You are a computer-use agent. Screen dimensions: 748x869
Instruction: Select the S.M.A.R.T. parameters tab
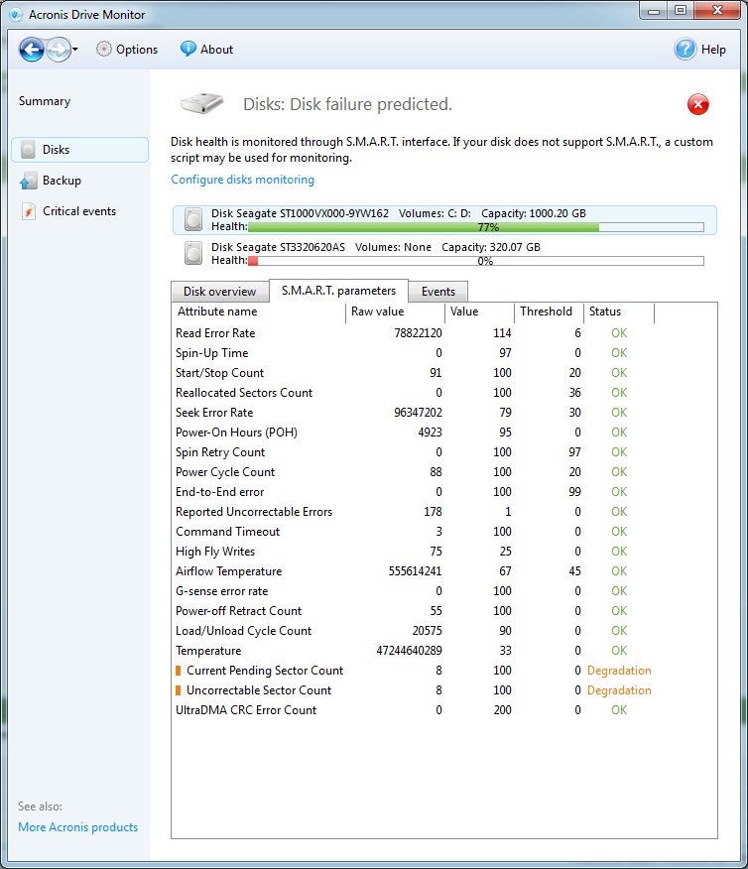[338, 291]
